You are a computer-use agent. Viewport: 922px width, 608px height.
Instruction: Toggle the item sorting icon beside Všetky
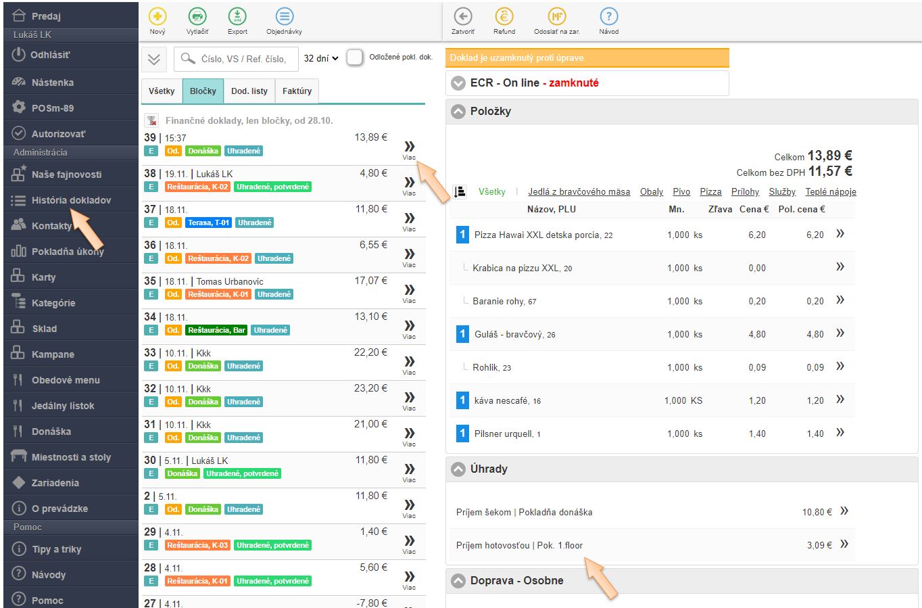coord(460,192)
